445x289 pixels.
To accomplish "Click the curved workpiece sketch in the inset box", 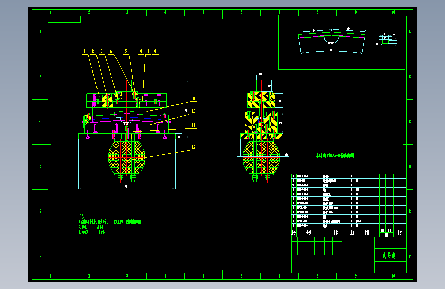I will (332, 40).
